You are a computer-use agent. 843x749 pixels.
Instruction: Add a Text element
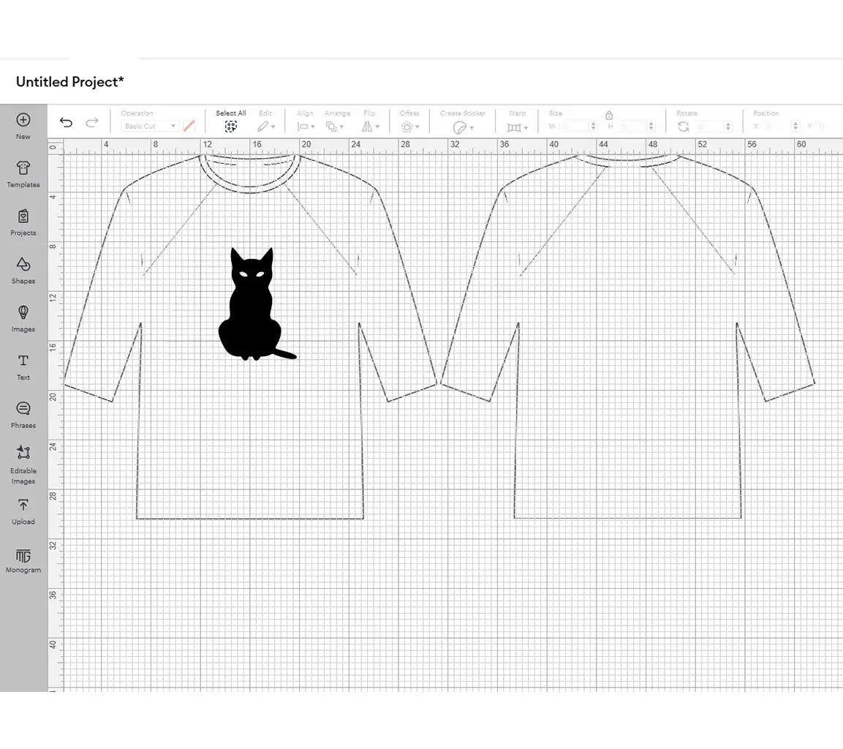tap(23, 366)
